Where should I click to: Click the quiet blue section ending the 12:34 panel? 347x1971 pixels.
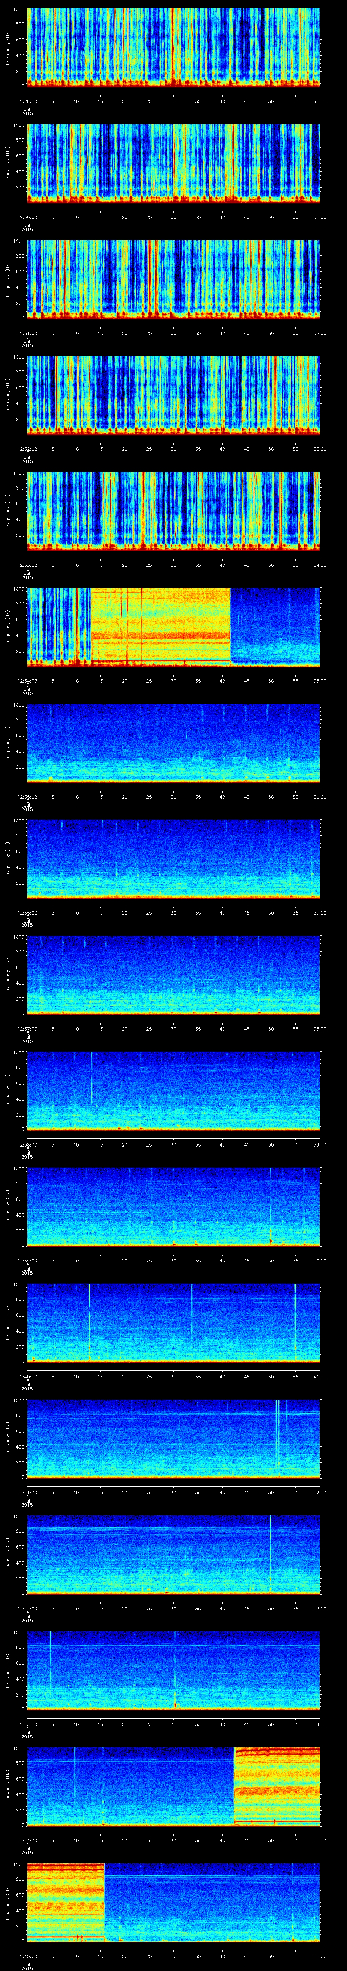tap(275, 627)
